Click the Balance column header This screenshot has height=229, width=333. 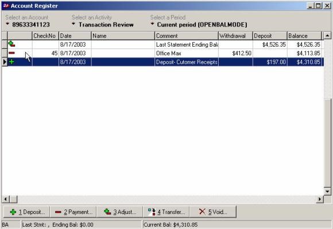pyautogui.click(x=304, y=36)
